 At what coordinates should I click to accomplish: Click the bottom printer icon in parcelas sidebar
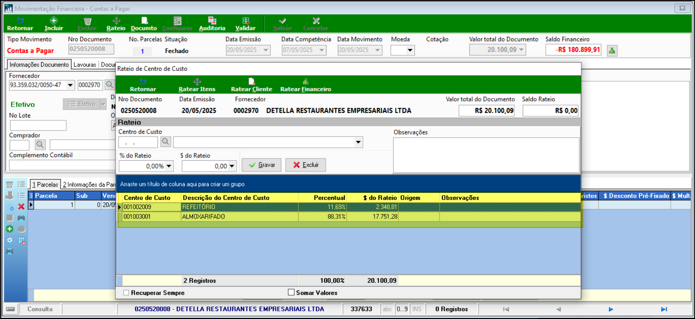click(x=10, y=252)
